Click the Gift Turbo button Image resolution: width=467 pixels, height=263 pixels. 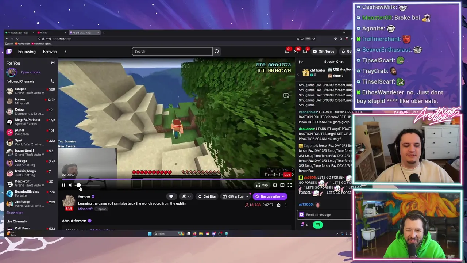[x=324, y=52]
